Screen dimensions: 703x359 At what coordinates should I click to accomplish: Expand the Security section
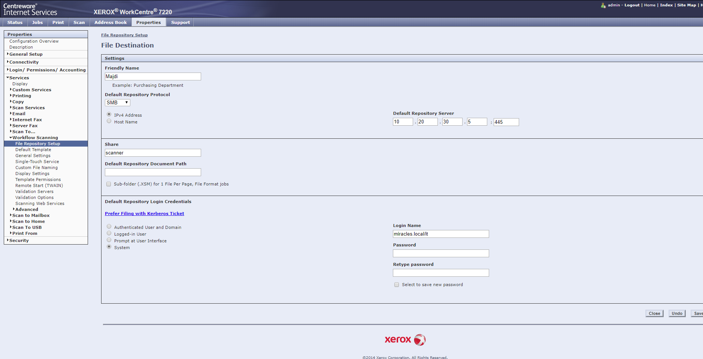click(8, 240)
